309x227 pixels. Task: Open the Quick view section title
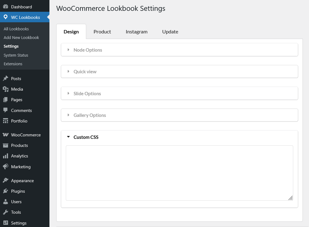pyautogui.click(x=85, y=71)
